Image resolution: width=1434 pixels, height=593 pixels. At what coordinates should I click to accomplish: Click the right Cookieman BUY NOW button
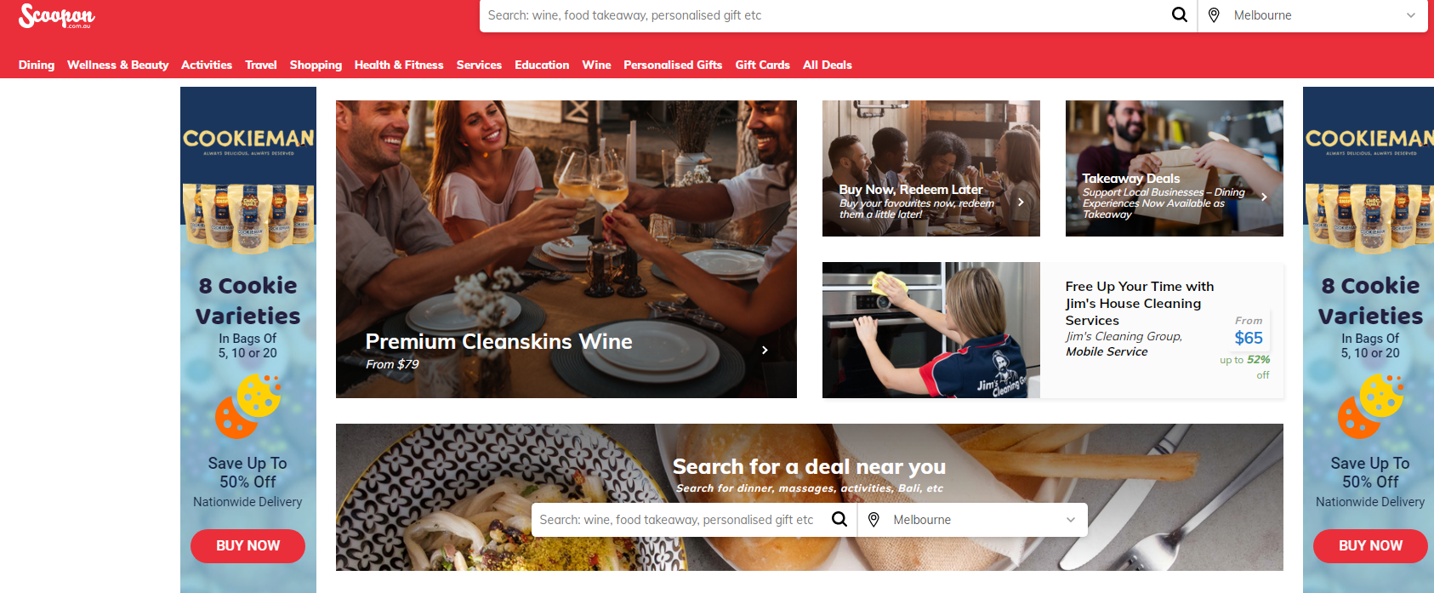[x=1370, y=546]
